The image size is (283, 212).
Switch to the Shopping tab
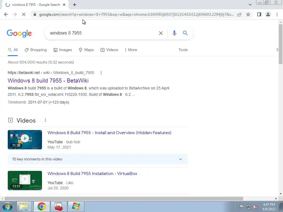pos(36,50)
